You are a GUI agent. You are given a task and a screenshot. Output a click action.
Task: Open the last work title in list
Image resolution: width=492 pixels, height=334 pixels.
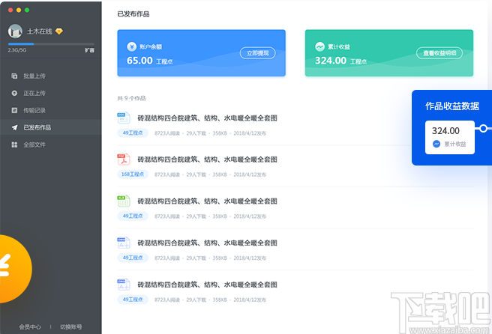(208, 285)
